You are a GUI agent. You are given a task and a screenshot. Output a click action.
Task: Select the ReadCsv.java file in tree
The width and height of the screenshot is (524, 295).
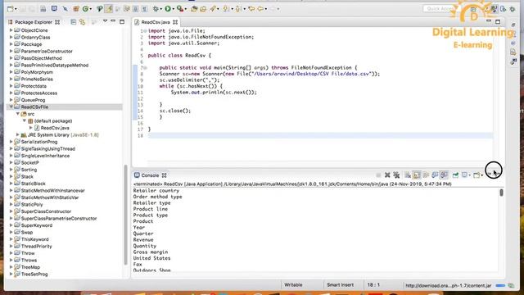point(55,128)
